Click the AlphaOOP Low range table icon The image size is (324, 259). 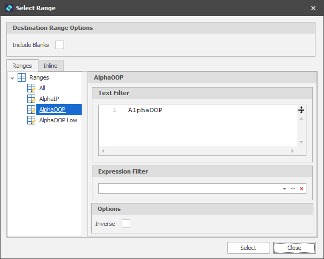coord(31,120)
